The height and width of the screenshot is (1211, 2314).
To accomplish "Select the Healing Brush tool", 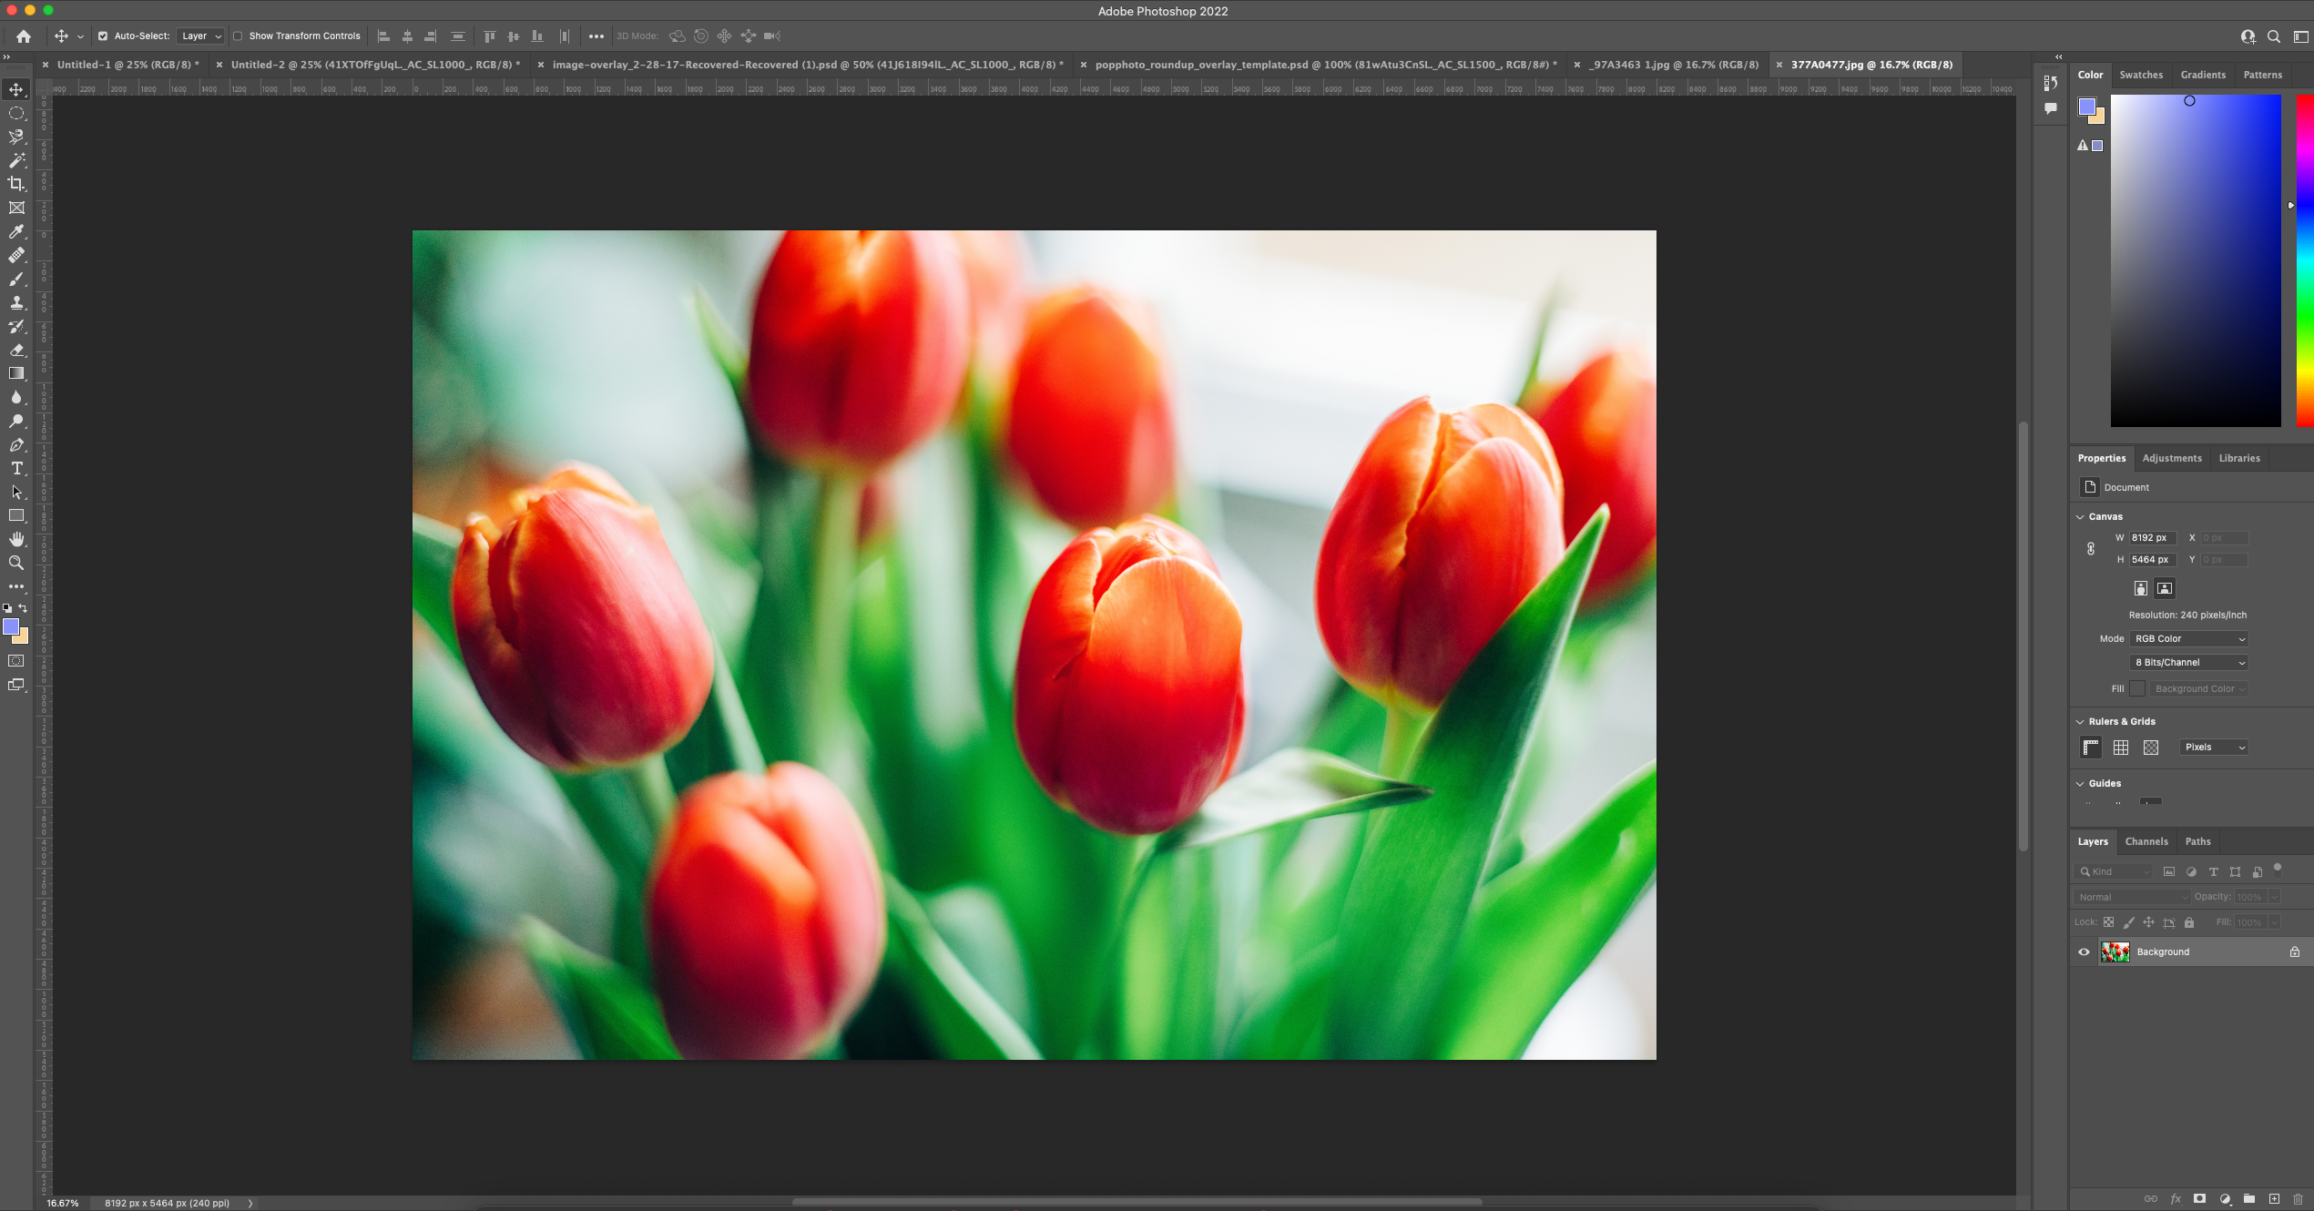I will (x=16, y=255).
